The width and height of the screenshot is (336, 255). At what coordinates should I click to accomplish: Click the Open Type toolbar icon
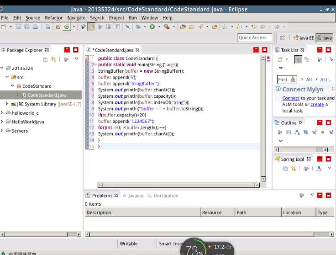click(x=183, y=27)
